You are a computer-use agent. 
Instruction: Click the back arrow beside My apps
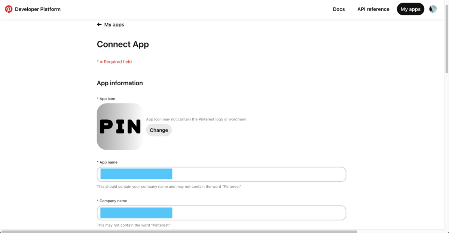[x=99, y=25]
